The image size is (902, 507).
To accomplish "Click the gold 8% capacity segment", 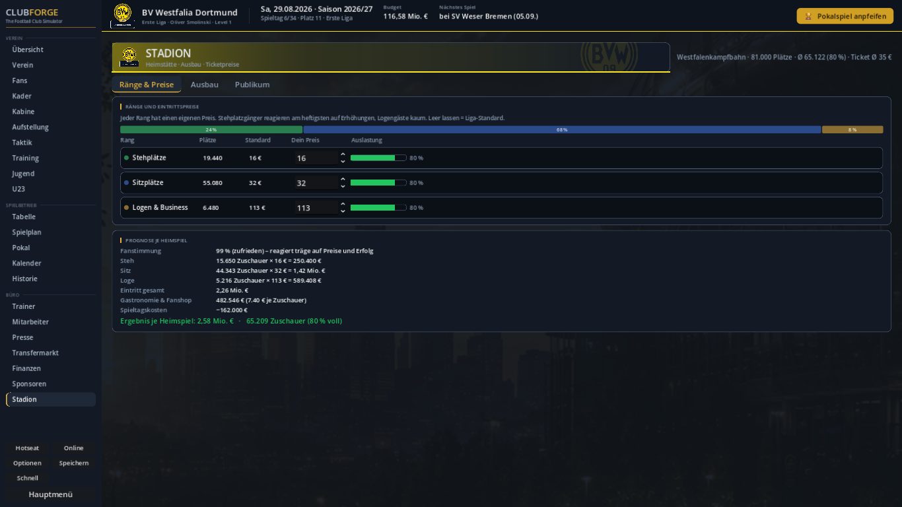I will point(852,130).
